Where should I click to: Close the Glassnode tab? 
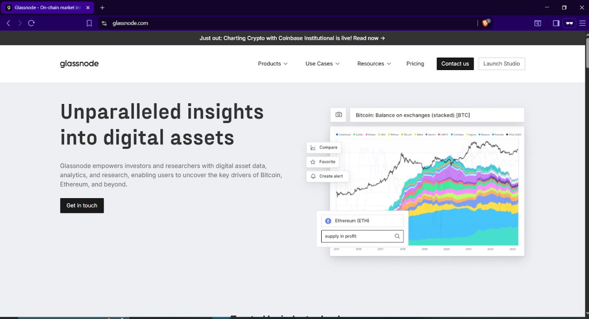pos(88,8)
